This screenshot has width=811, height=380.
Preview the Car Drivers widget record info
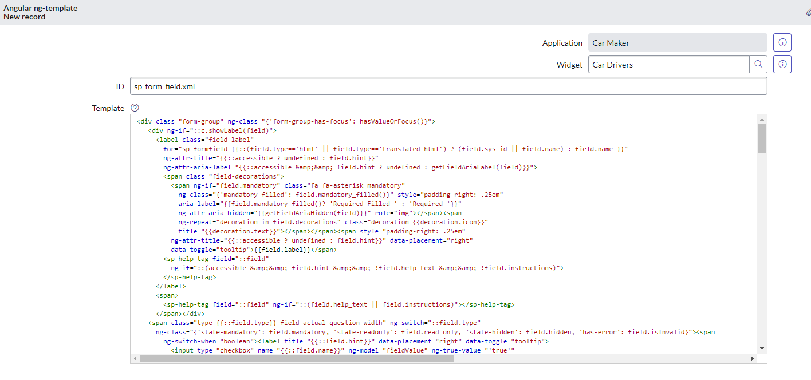782,65
